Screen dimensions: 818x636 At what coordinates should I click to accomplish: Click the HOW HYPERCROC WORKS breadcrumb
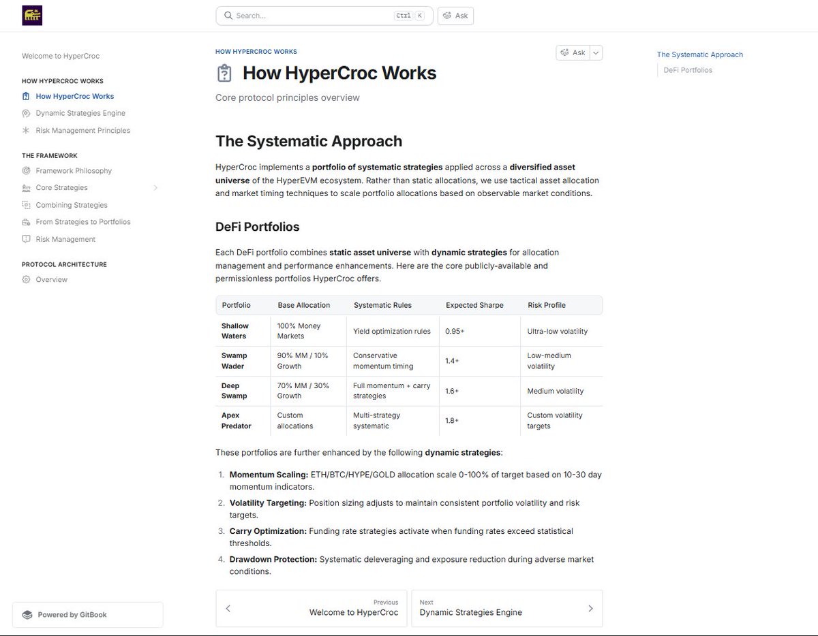point(256,52)
